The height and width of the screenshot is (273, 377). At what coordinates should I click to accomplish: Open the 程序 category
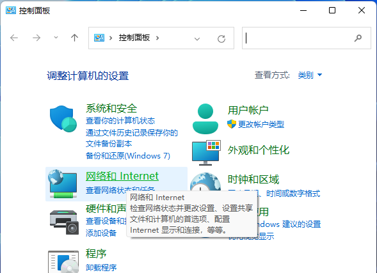96,254
